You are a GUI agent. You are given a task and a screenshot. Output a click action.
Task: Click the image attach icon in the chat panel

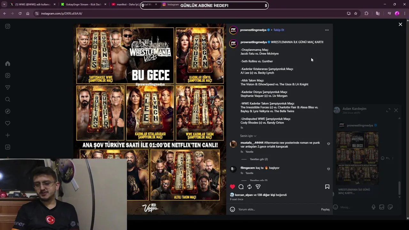pyautogui.click(x=382, y=207)
